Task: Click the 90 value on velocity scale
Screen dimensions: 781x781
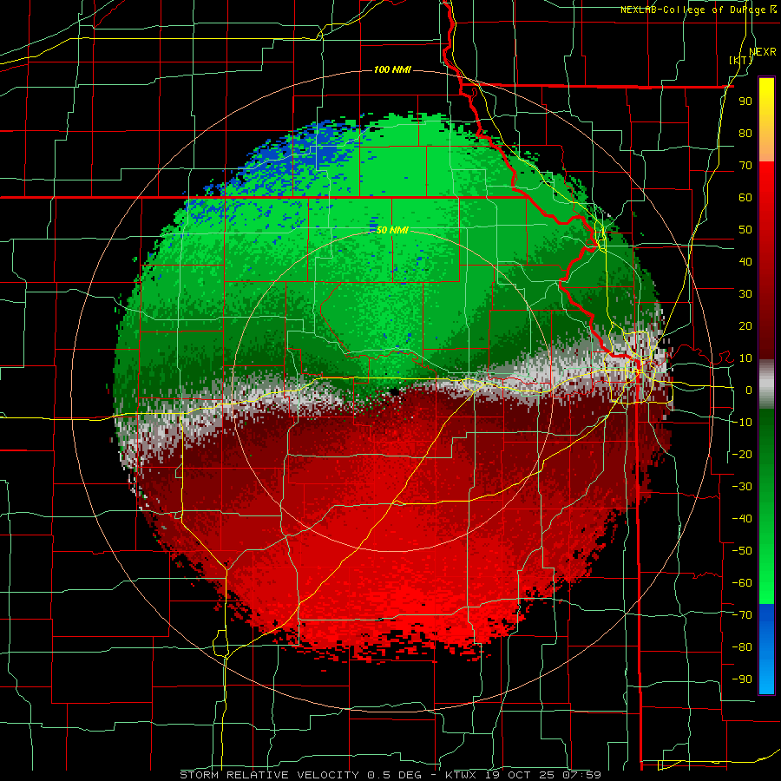Action: pos(745,102)
